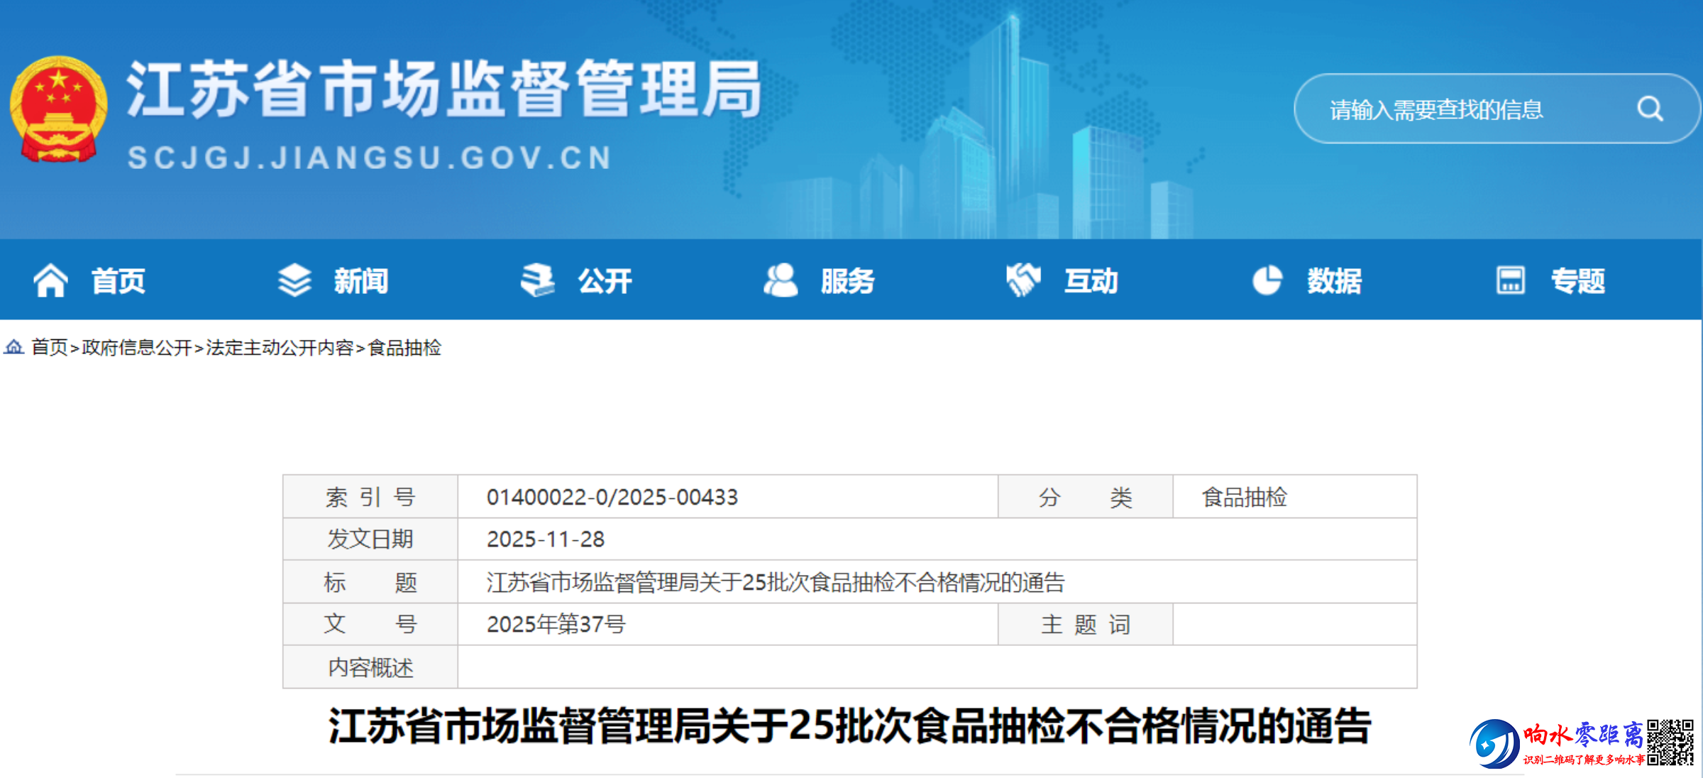This screenshot has height=778, width=1703.
Task: Click the national emblem logo
Action: pyautogui.click(x=58, y=109)
